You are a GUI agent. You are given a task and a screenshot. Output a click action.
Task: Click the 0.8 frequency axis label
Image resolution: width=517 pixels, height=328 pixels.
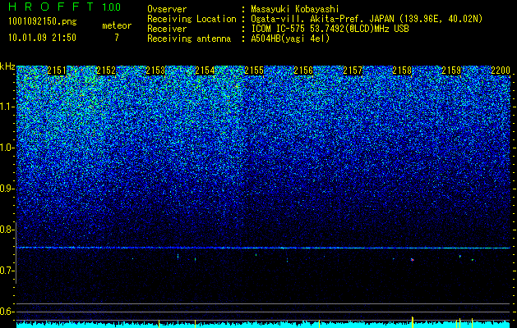7,230
